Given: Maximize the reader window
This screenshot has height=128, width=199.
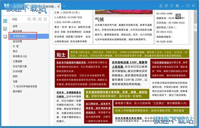Looking at the screenshot, I should [188, 6].
